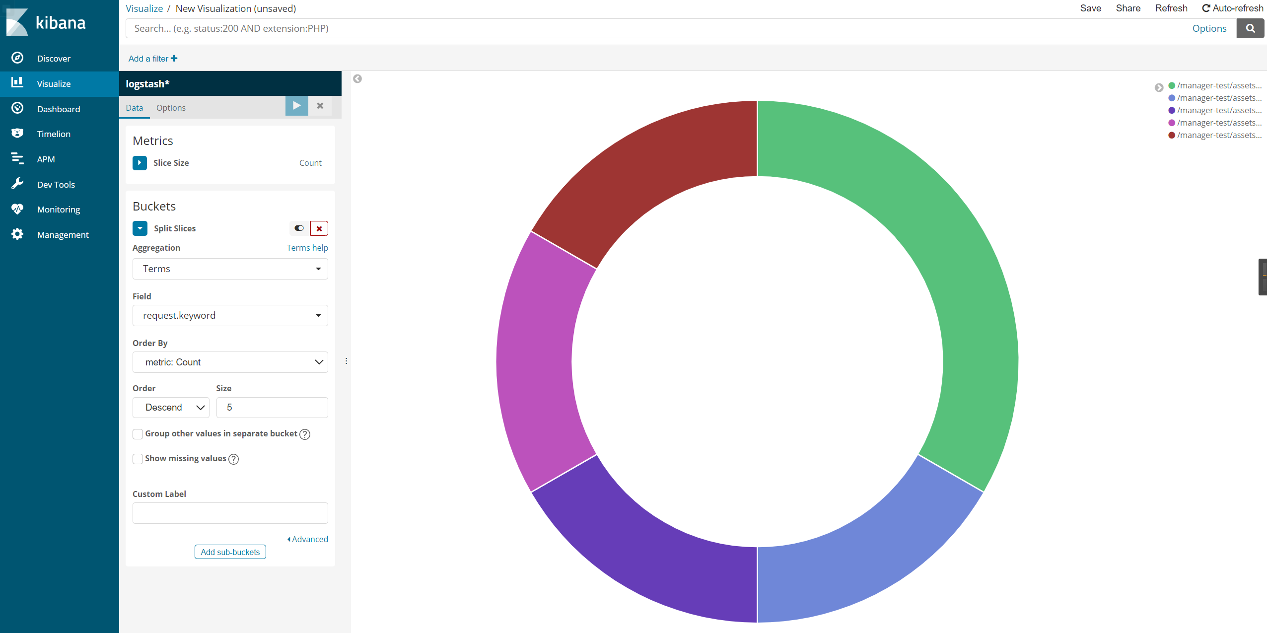The height and width of the screenshot is (633, 1267).
Task: Open help for Group other values
Action: 305,434
